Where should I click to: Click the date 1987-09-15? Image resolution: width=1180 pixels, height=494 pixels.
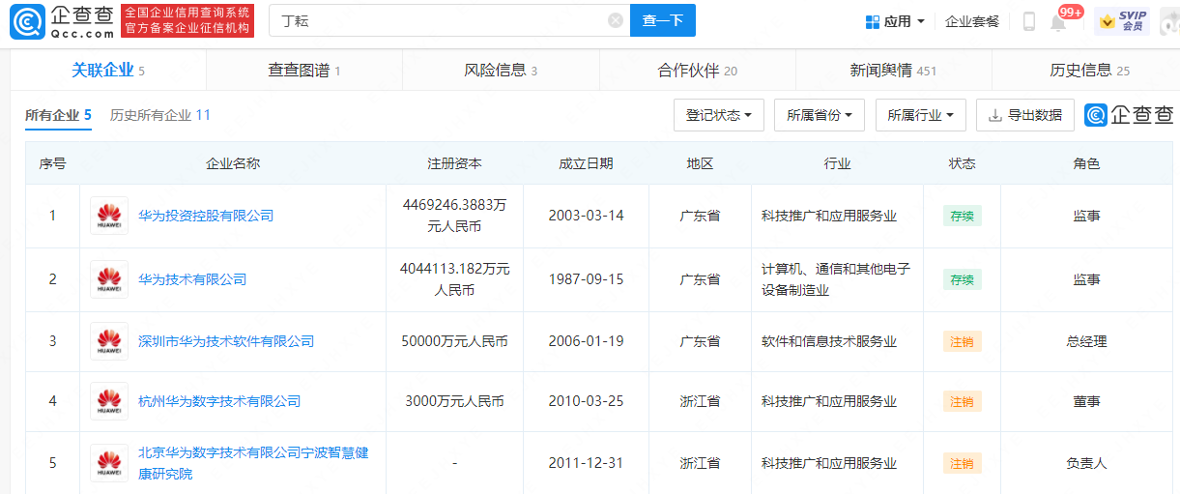coord(586,279)
